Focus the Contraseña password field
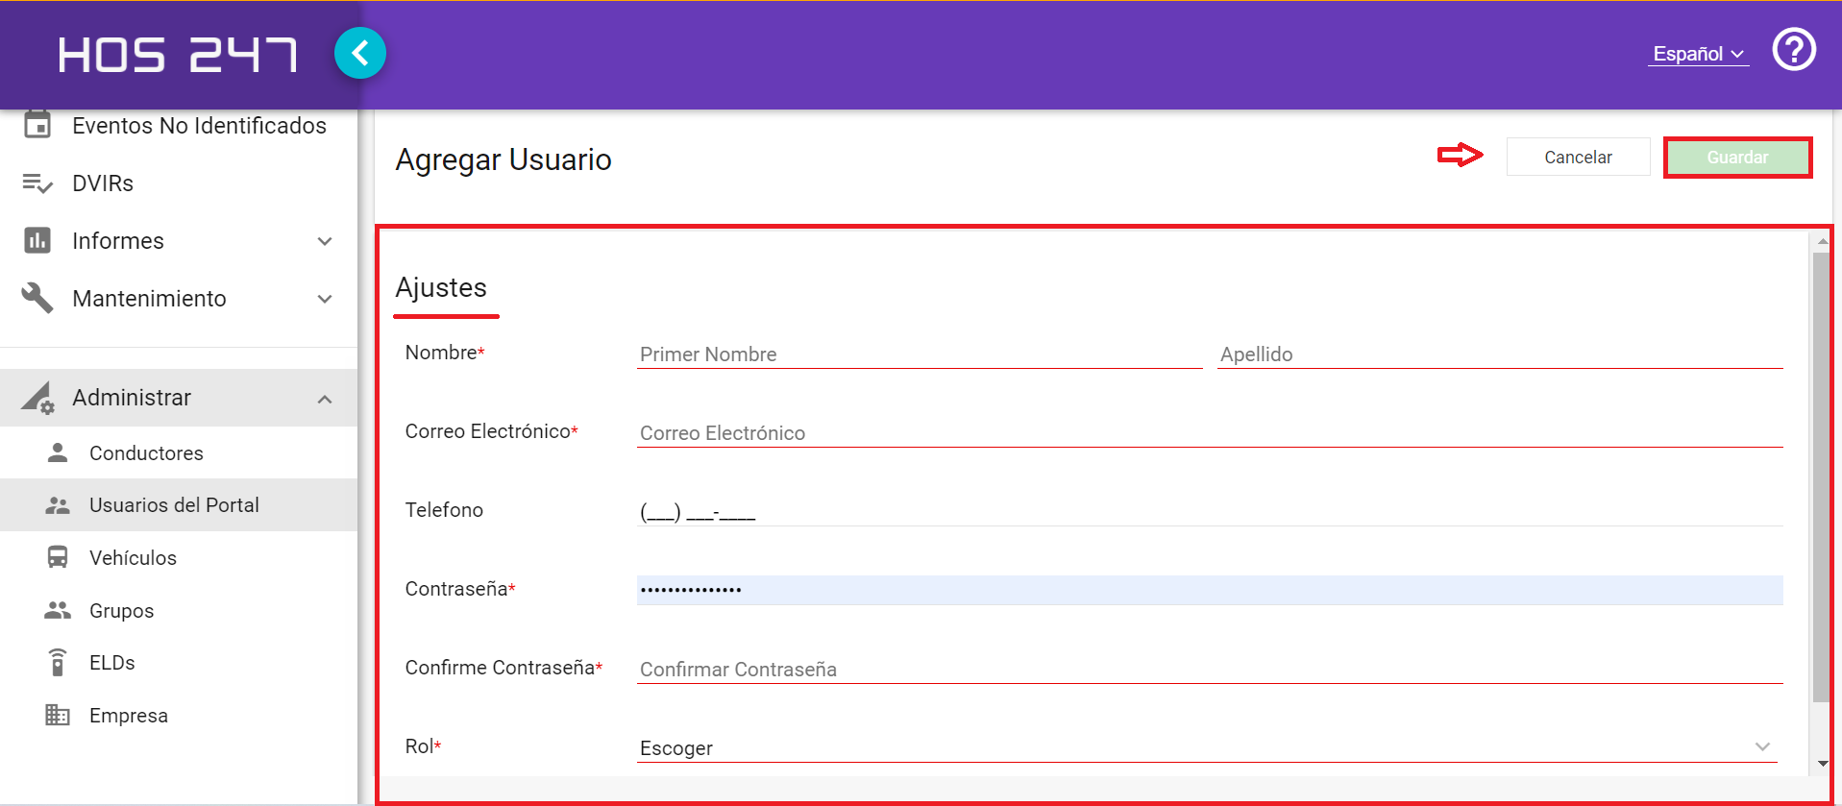This screenshot has width=1842, height=806. click(1210, 590)
